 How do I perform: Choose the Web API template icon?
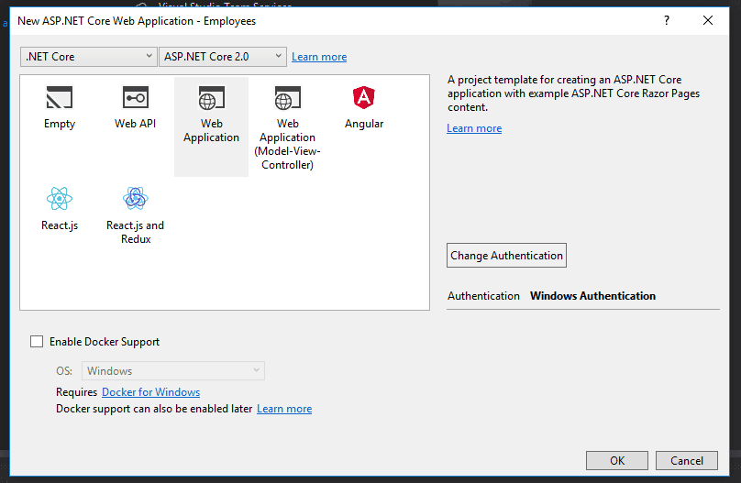click(x=135, y=98)
